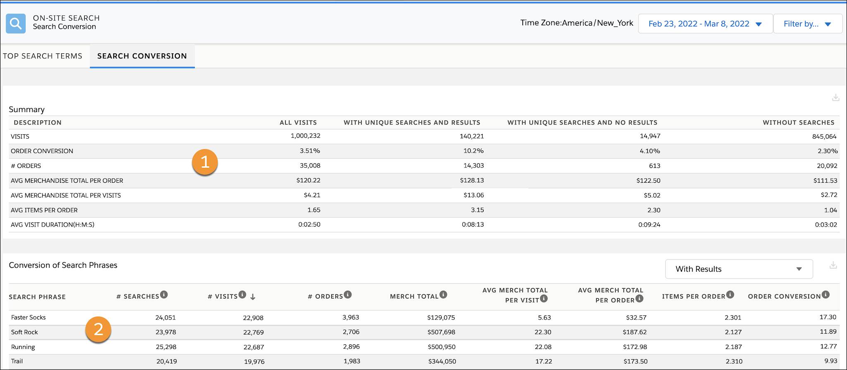
Task: Sort by Items Per Order column header
Action: [x=694, y=296]
